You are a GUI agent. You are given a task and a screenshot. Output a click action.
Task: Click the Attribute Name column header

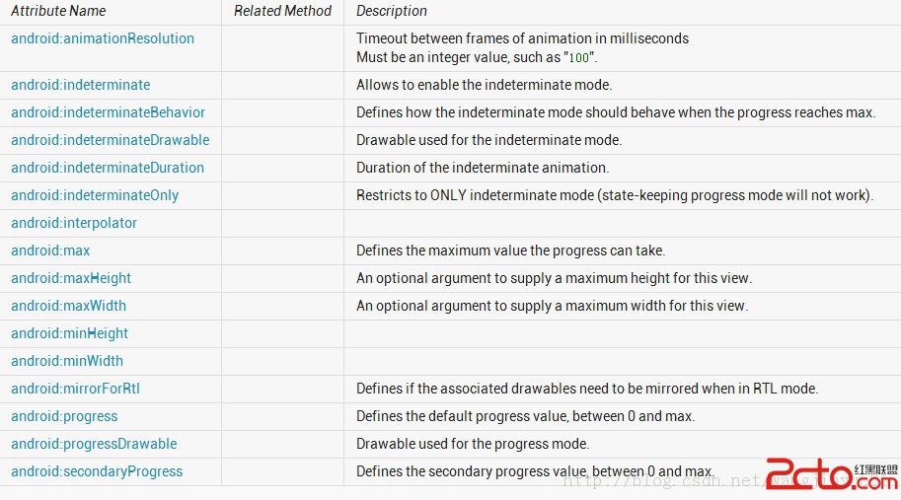tap(58, 11)
